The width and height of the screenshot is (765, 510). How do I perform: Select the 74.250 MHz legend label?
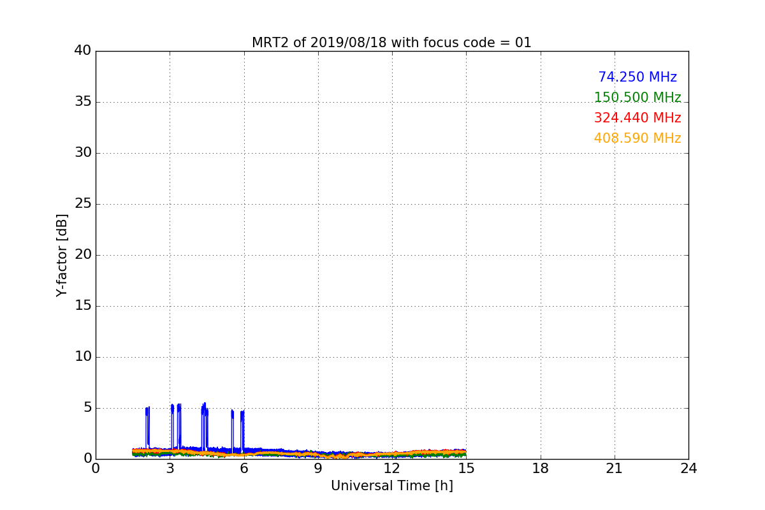click(x=637, y=77)
